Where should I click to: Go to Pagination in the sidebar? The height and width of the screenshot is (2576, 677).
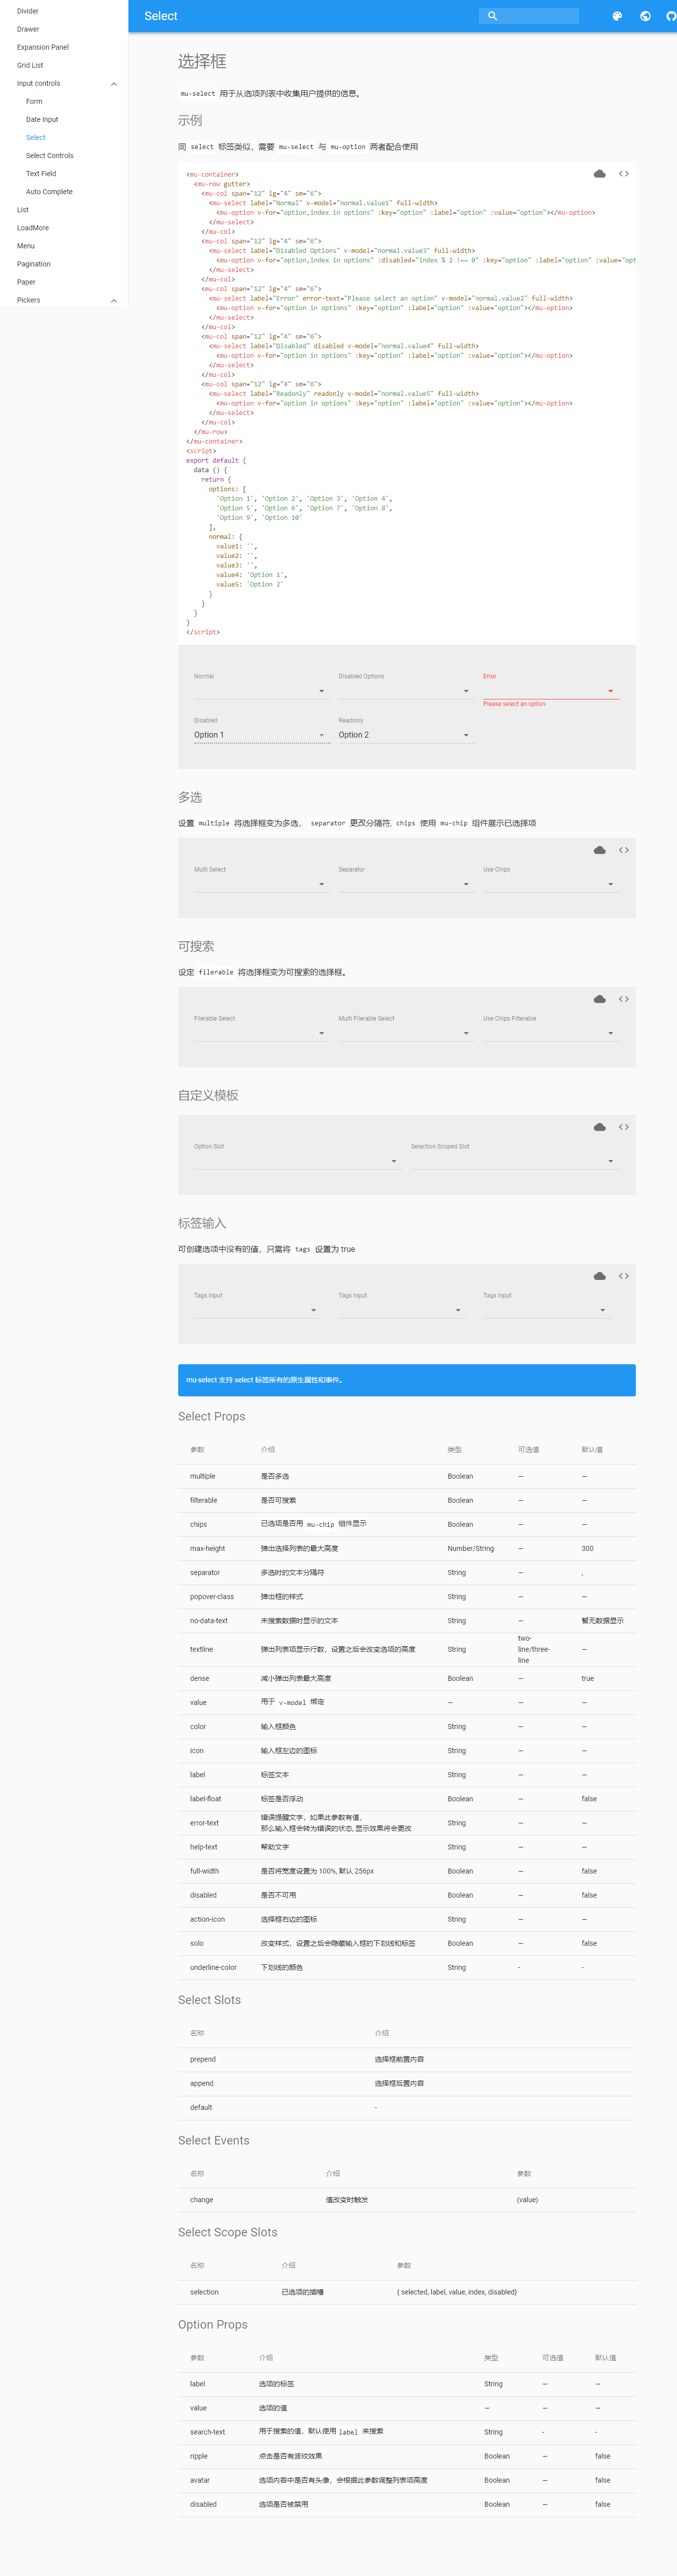click(x=34, y=263)
